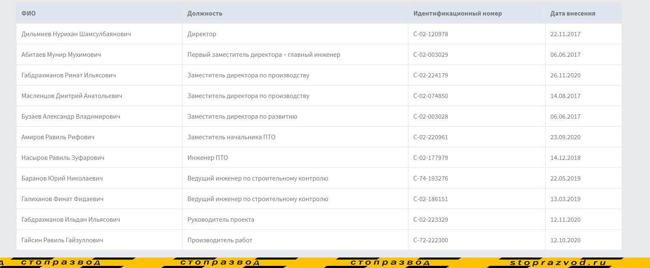Screen dimensions: 650x268
Task: Click Масленцов's Заместитель директора по производству
Action: tap(248, 96)
